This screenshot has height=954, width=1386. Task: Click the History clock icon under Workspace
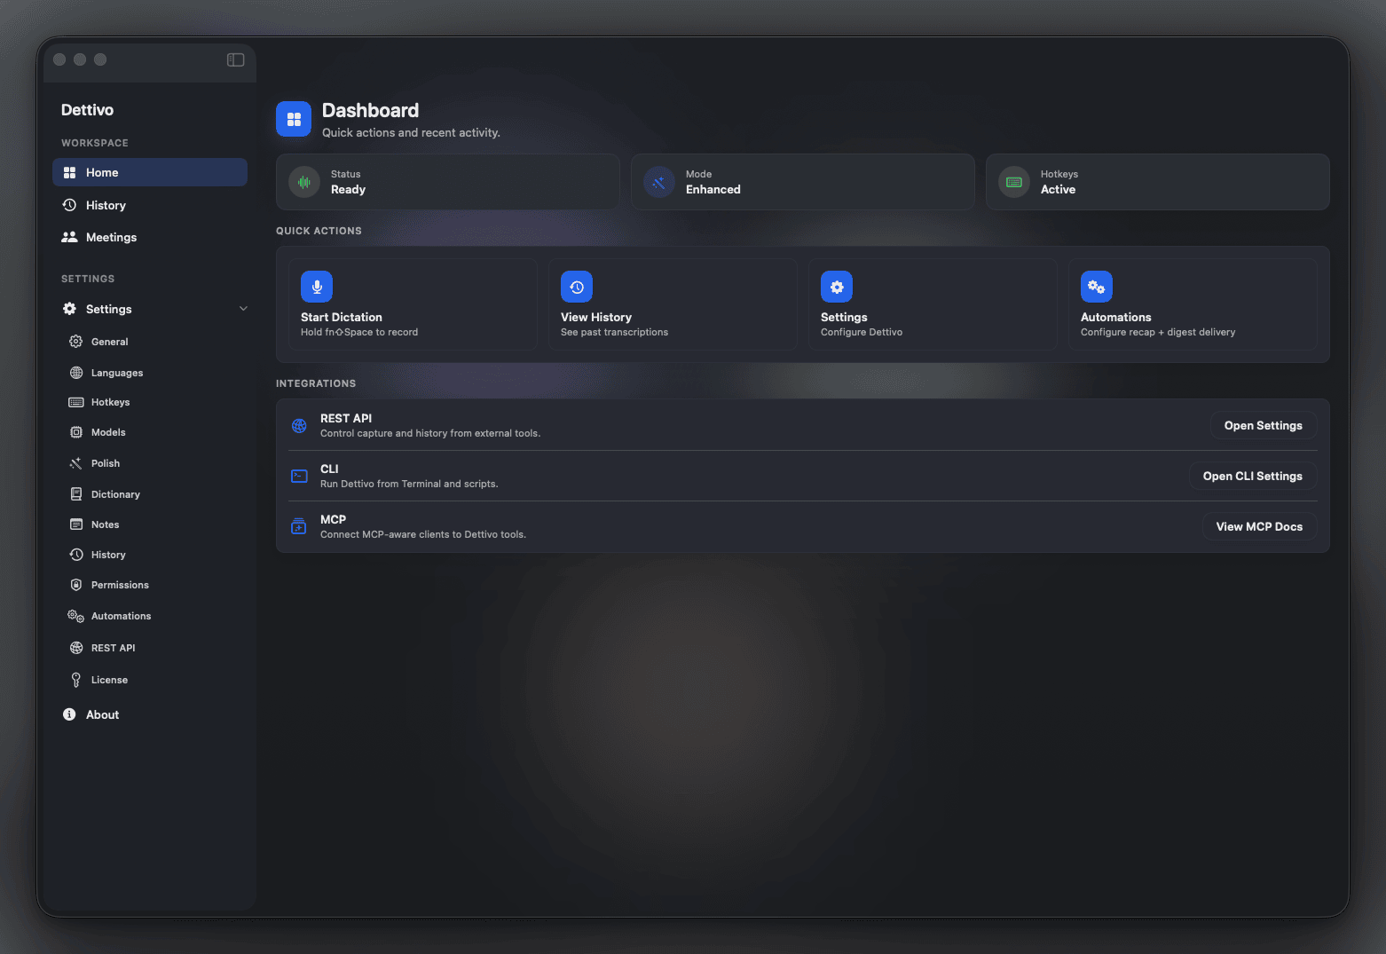(69, 205)
